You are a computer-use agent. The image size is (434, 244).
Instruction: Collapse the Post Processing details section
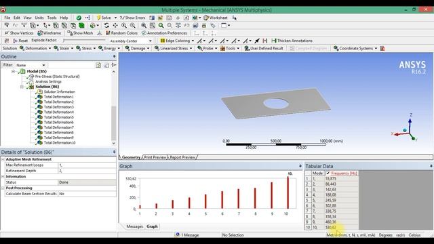(3, 188)
